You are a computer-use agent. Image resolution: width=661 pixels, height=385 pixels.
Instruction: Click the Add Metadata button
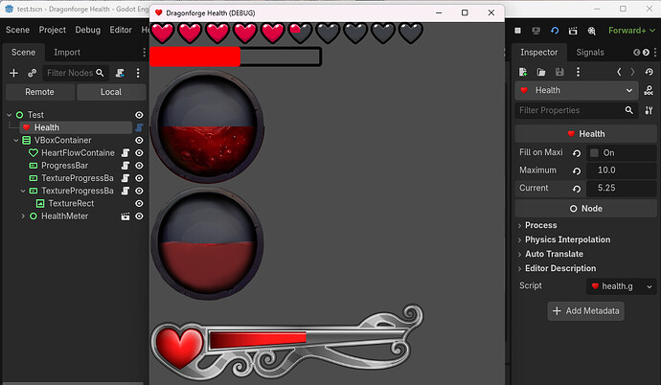tap(586, 311)
